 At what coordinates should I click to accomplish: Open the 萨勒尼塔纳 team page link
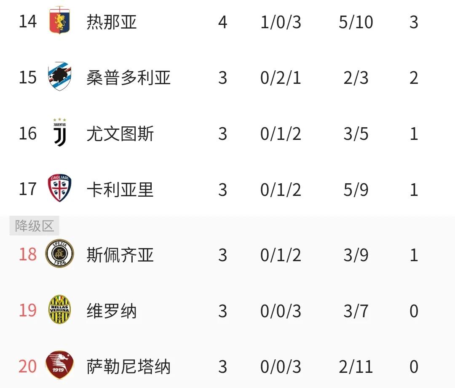point(129,367)
